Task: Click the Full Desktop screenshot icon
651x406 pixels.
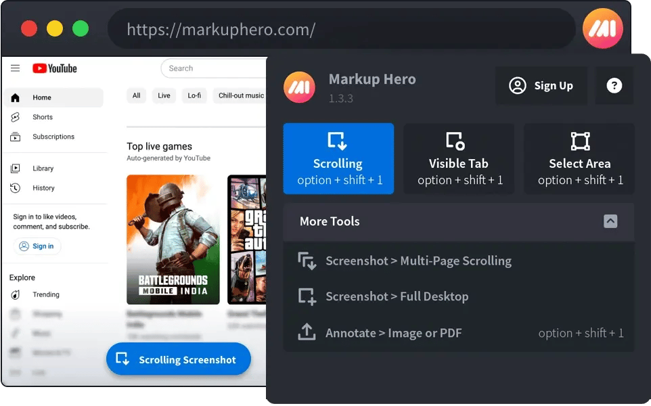Action: point(306,296)
